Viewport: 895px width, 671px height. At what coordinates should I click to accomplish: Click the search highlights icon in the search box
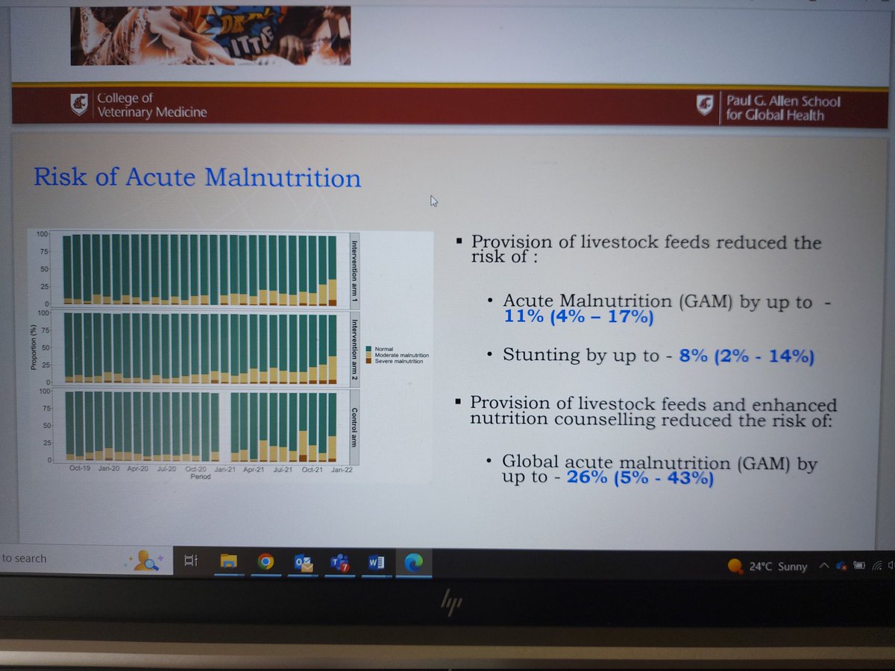click(146, 561)
